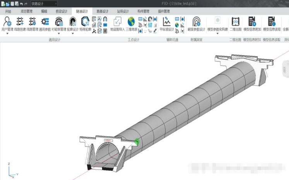The width and height of the screenshot is (289, 180).
Task: Click the 模型信息附加 attach info icon
Action: (x=252, y=22)
